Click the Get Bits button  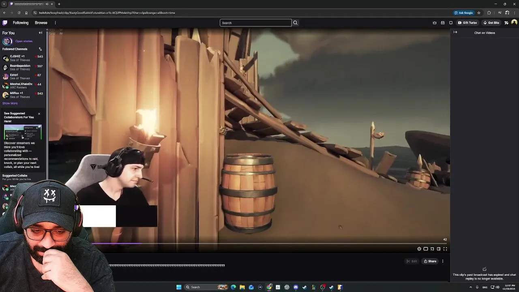[x=491, y=23]
